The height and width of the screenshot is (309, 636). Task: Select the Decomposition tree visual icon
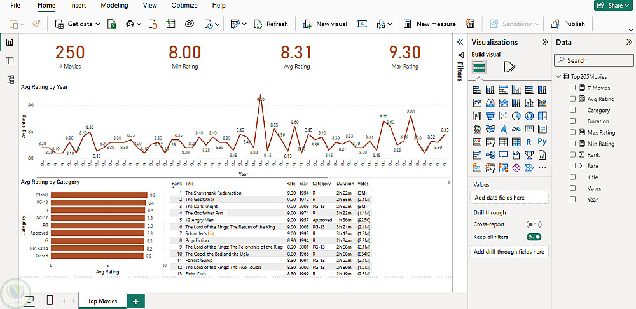(x=490, y=155)
